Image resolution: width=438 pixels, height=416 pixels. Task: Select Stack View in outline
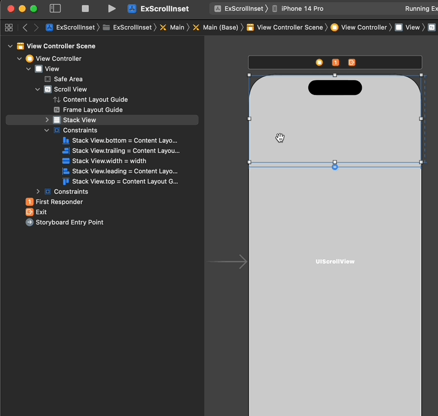pos(102,120)
